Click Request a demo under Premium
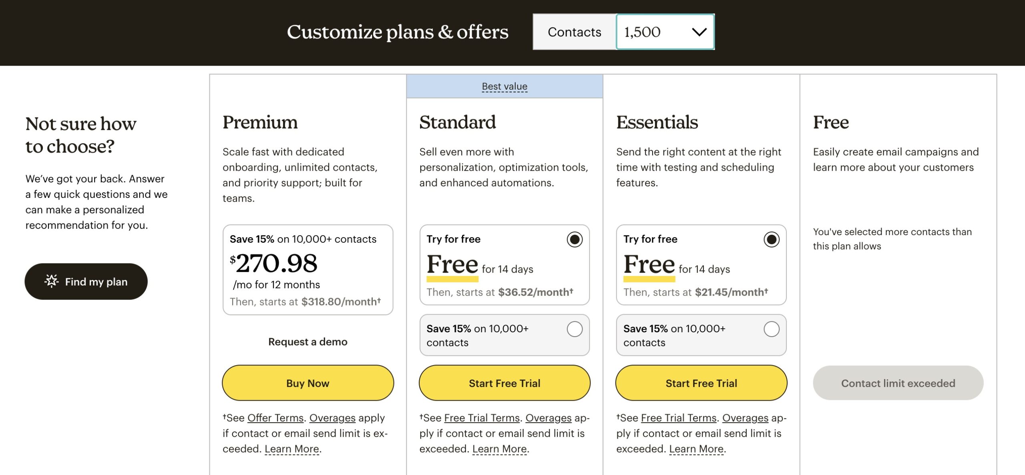Viewport: 1025px width, 475px height. pyautogui.click(x=307, y=342)
